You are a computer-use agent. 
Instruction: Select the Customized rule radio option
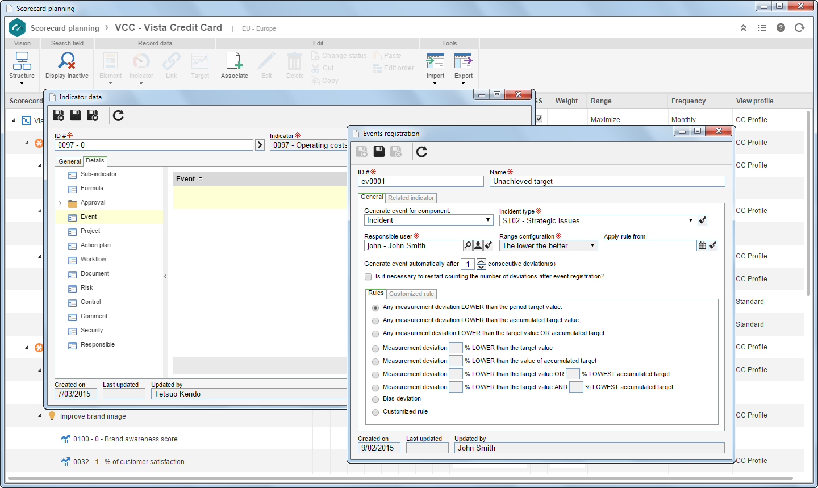pos(375,412)
